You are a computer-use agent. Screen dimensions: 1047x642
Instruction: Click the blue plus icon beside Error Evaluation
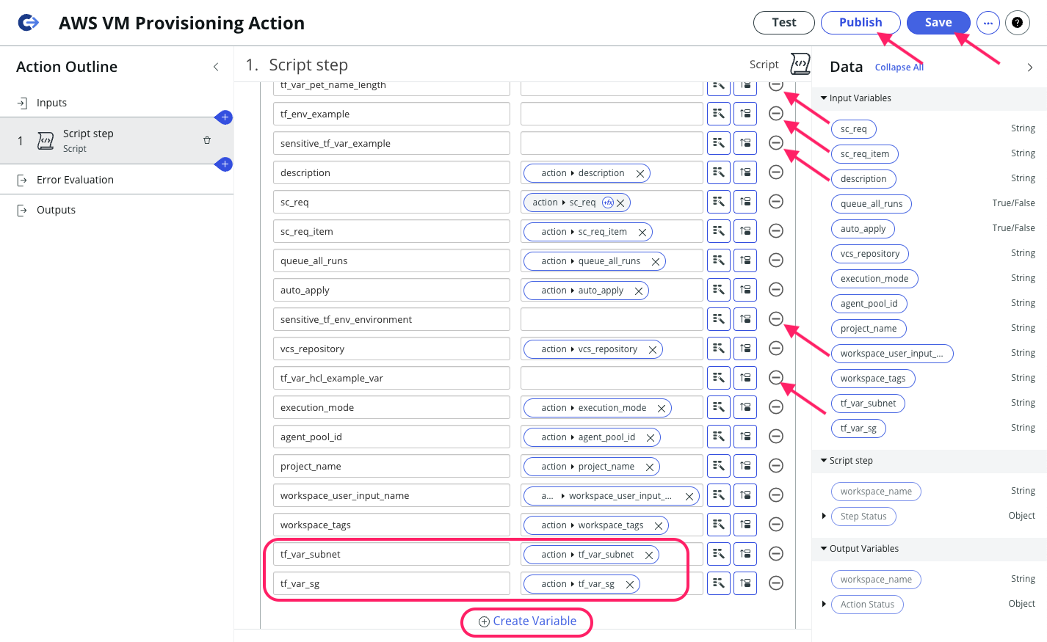coord(225,164)
